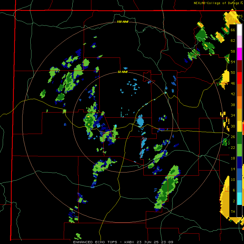This screenshot has height=244, width=244.
Task: Click the legend value "30"
Action: click(x=233, y=126)
